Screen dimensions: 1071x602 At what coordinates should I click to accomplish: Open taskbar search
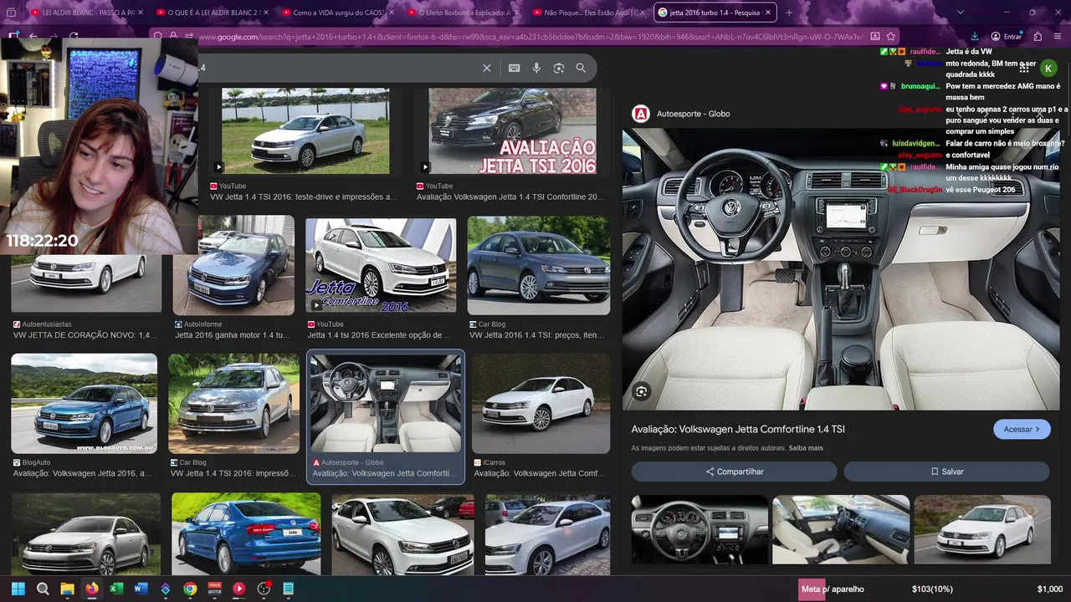[x=43, y=589]
